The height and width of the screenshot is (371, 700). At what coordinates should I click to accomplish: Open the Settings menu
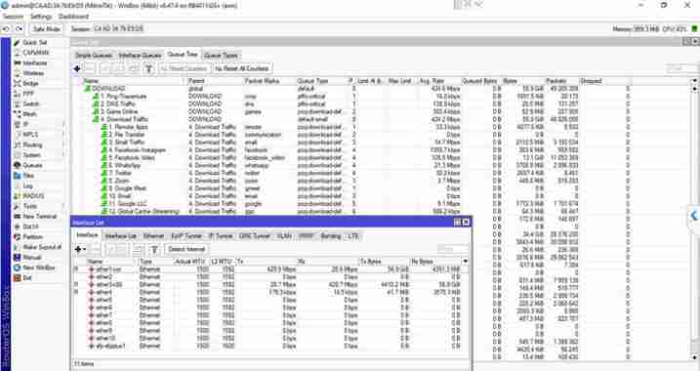(x=41, y=17)
